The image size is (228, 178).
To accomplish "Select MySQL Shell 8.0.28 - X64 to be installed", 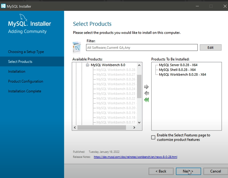I will pos(177,70).
